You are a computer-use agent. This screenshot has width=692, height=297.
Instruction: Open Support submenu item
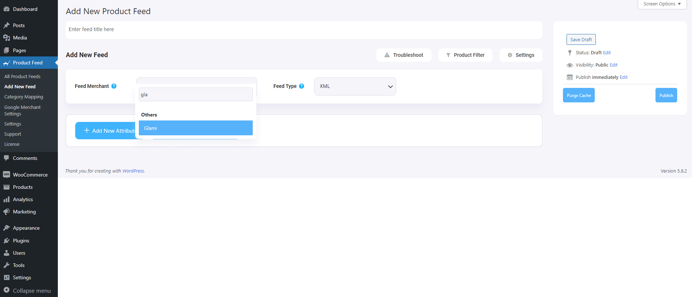pos(13,134)
